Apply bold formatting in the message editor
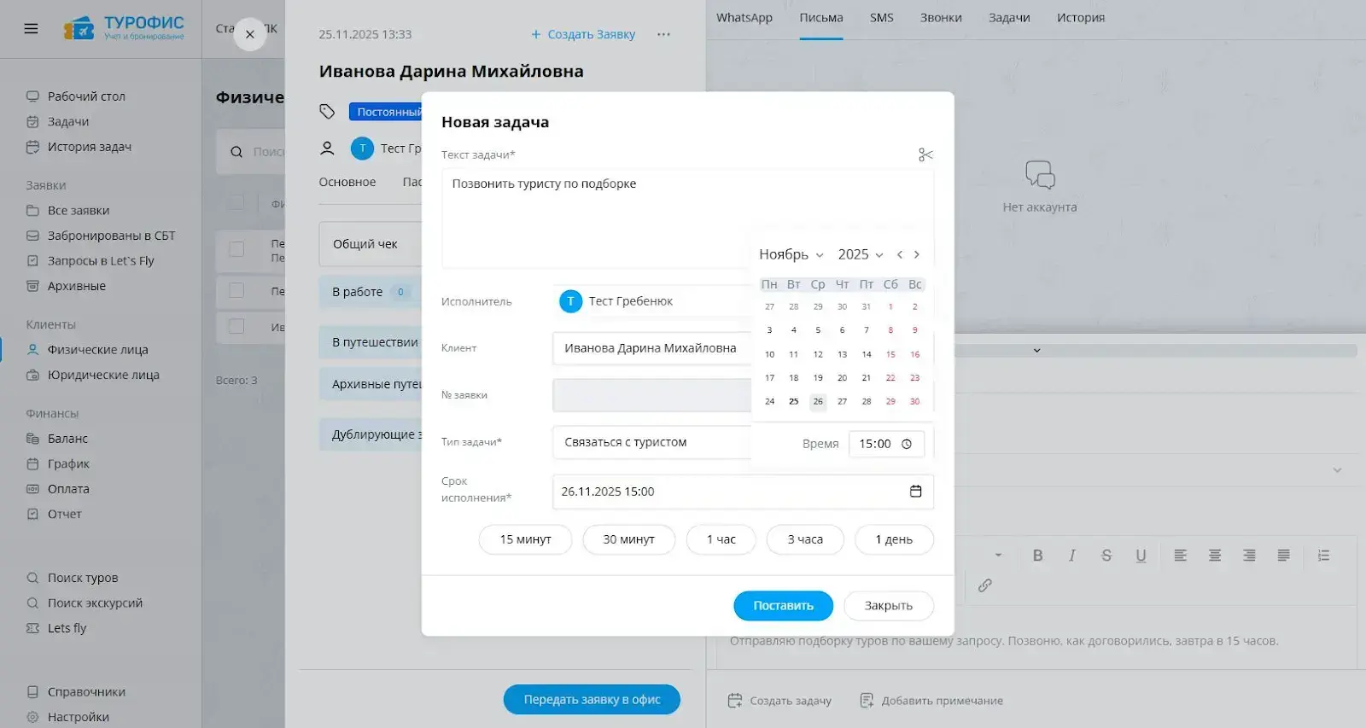The width and height of the screenshot is (1366, 728). 1037,556
